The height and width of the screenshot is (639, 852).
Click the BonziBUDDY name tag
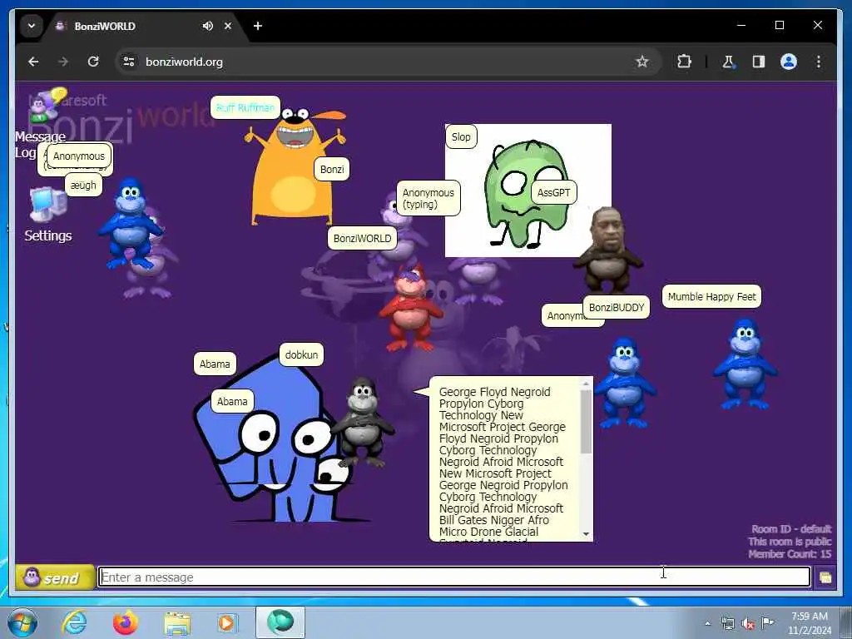point(617,307)
